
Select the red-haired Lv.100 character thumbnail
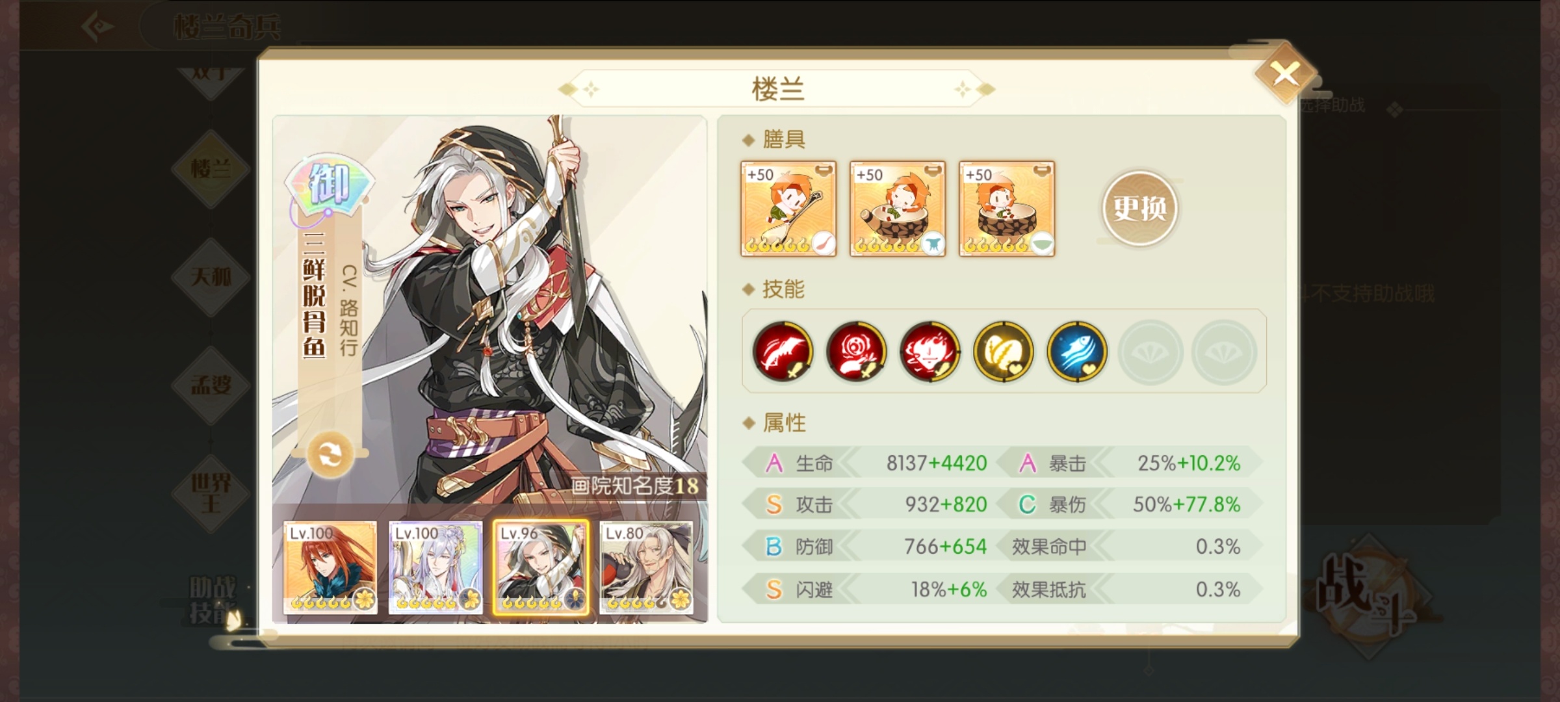point(330,567)
